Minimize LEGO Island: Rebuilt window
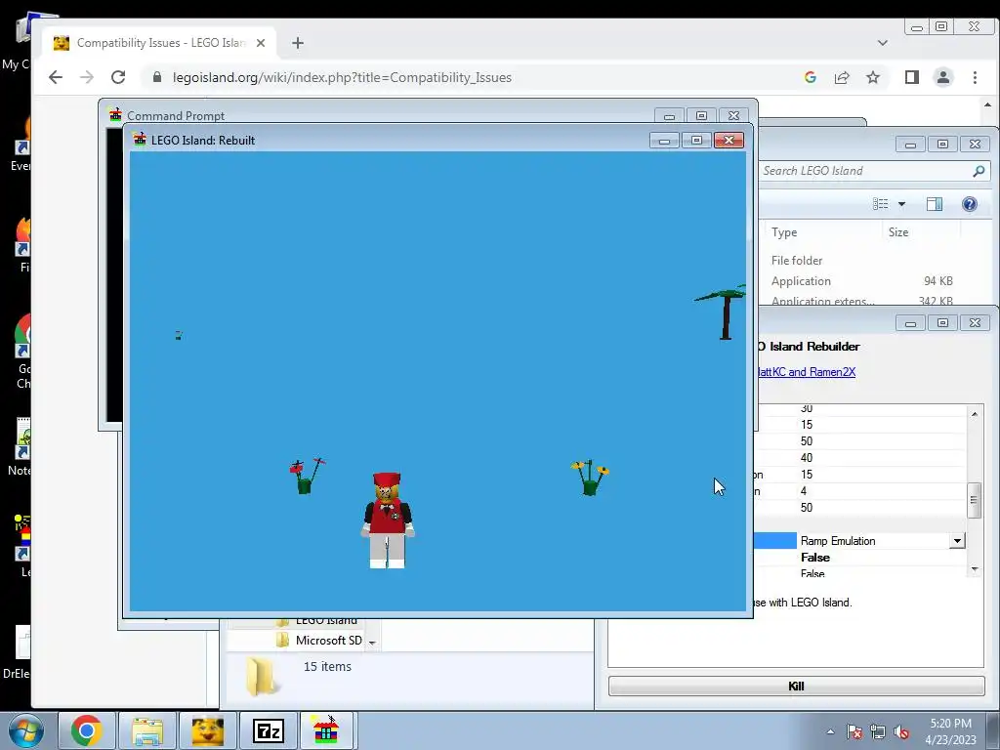 664,141
